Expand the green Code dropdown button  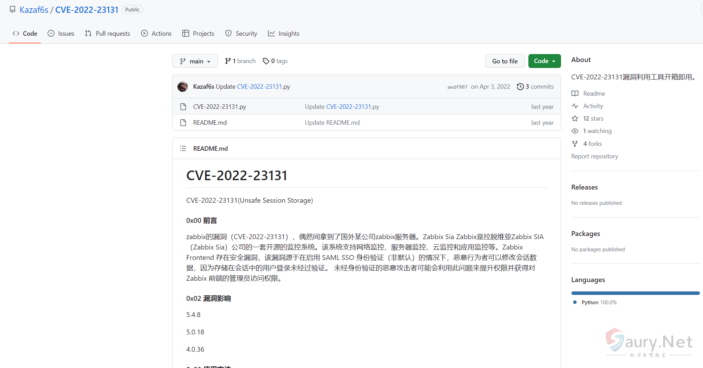point(544,61)
